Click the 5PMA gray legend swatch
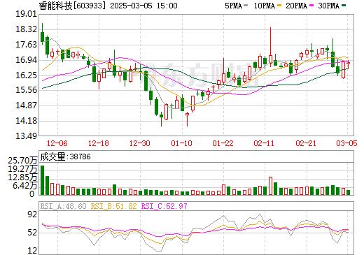The height and width of the screenshot is (255, 364). 245,6
